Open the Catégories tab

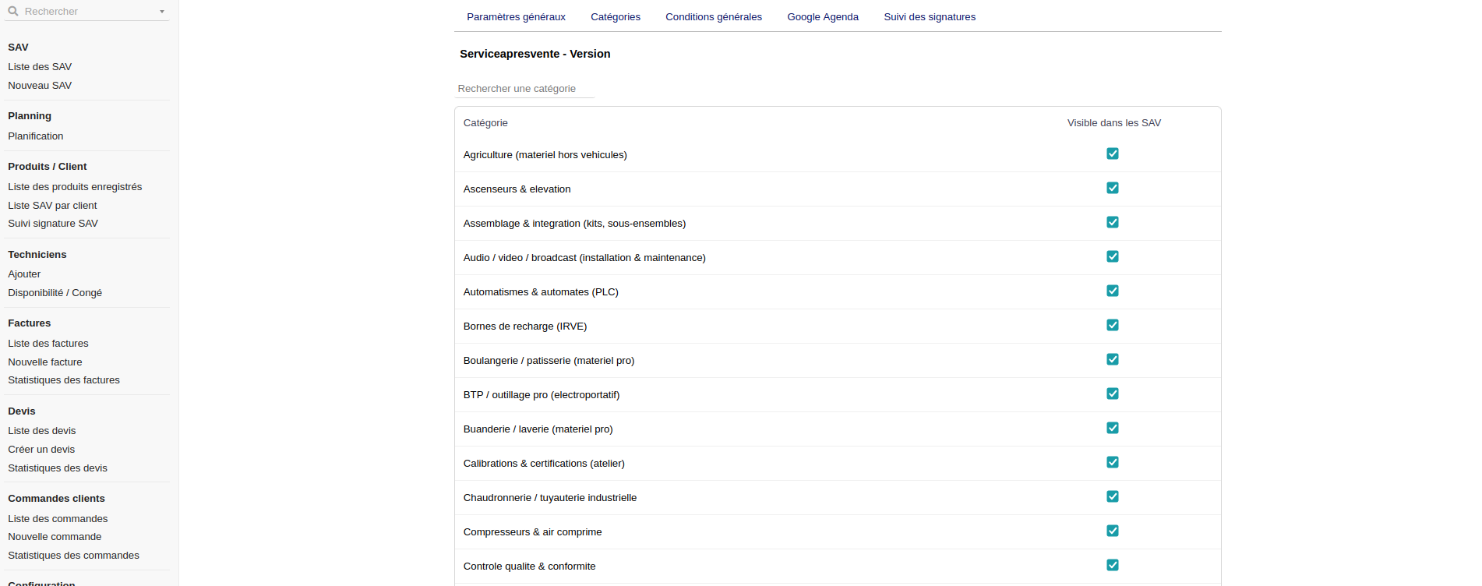click(616, 17)
